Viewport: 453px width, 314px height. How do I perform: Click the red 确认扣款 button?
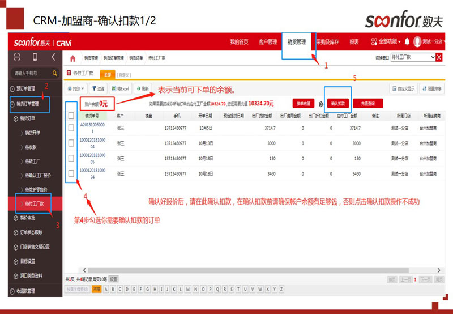(338, 104)
